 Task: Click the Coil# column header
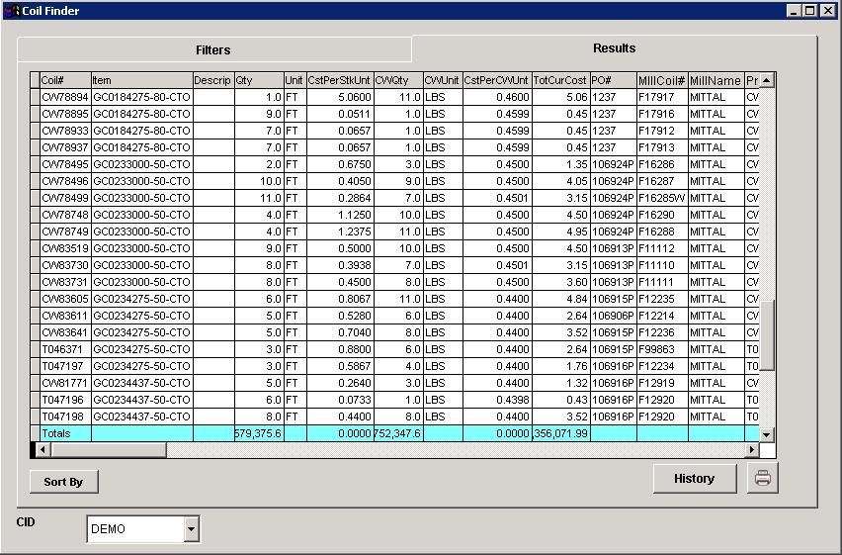point(65,80)
